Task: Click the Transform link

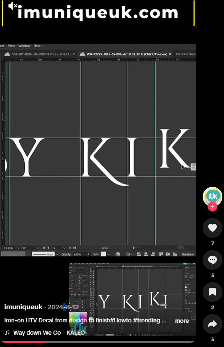Action: point(188,254)
